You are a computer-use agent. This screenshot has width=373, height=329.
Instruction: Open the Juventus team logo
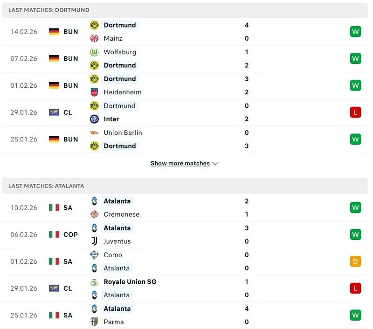[x=94, y=241]
